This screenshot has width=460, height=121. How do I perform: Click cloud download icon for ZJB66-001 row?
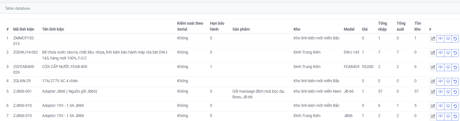[448, 92]
